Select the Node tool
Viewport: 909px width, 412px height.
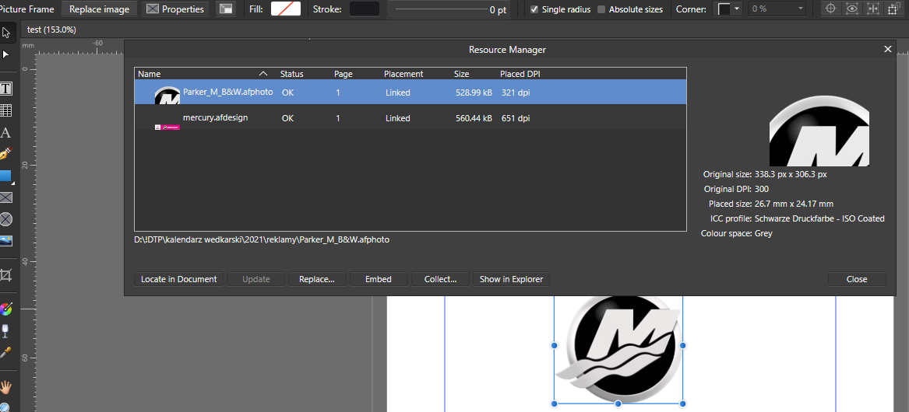pyautogui.click(x=5, y=54)
